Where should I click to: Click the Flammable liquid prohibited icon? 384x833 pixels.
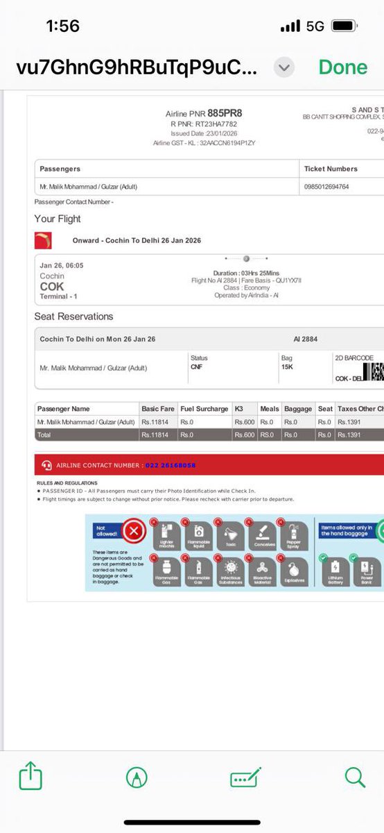point(199,536)
